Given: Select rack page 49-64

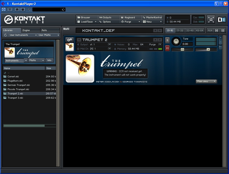Looking at the screenshot, I should 200,31.
